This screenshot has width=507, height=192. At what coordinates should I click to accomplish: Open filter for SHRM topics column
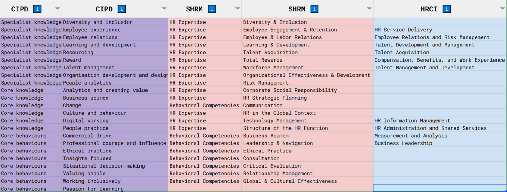tap(369, 9)
